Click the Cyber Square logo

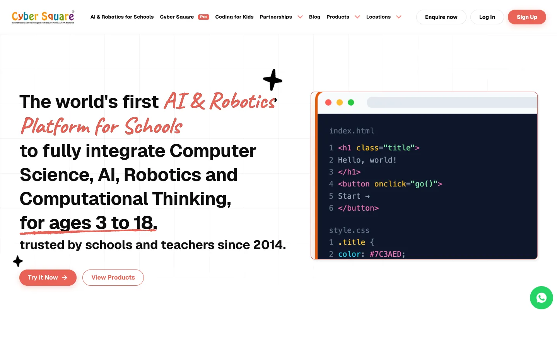pos(43,17)
